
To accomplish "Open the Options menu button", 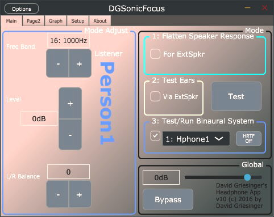I will (22, 9).
